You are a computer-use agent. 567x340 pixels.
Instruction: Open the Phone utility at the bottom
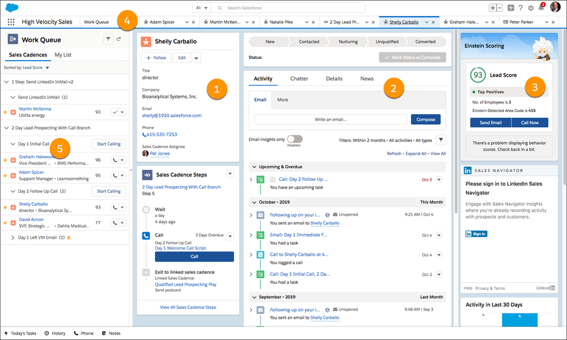point(83,333)
